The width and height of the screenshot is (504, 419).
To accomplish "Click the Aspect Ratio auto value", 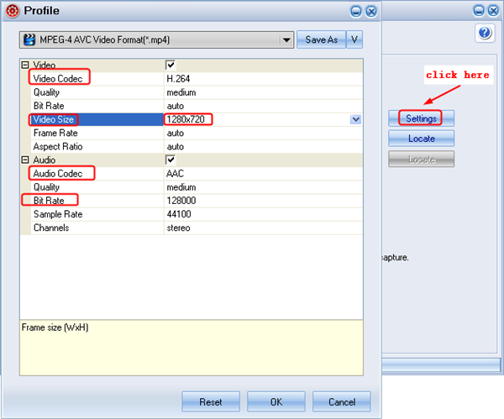I will pyautogui.click(x=176, y=146).
